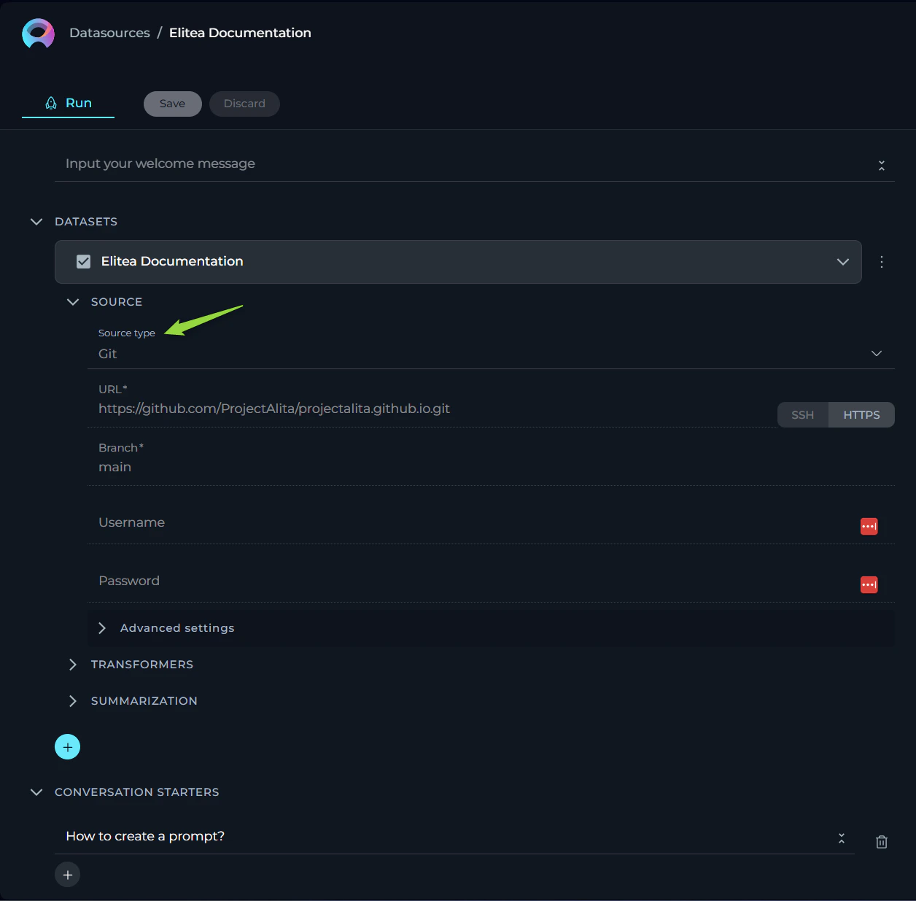Delete the 'How to create a prompt?' starter
Screen dimensions: 916x901
pos(881,841)
